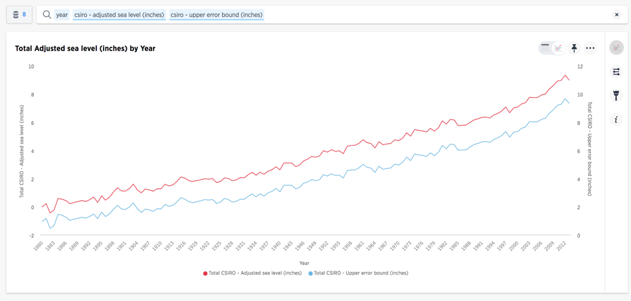Open chart configuration settings sliders icon
631x301 pixels.
point(616,72)
